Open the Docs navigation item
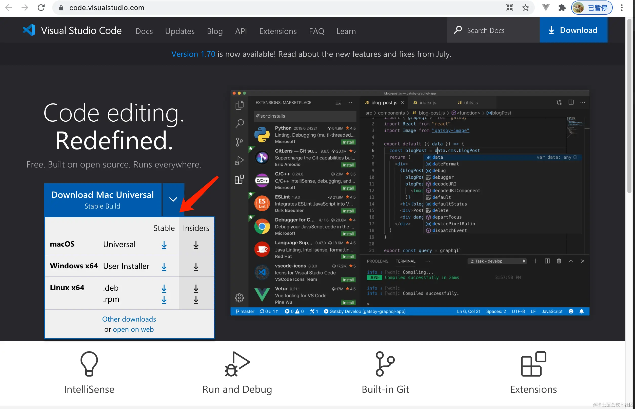Screen dimensions: 635x409 pyautogui.click(x=144, y=31)
